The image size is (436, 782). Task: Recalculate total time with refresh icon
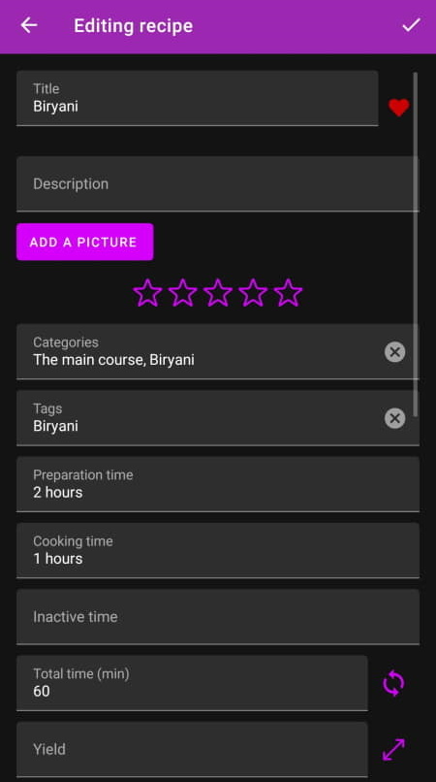click(393, 683)
